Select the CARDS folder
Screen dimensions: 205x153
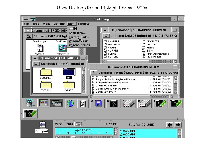(x=110, y=48)
